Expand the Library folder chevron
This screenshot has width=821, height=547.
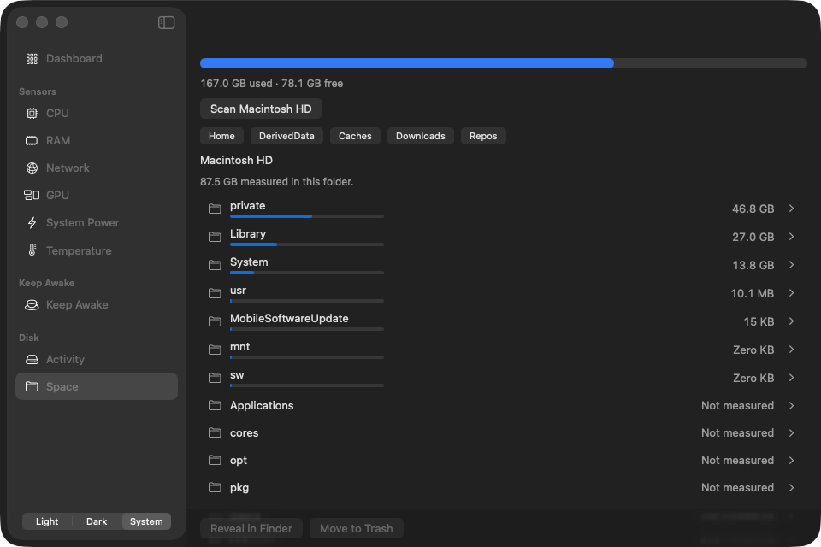coord(791,237)
